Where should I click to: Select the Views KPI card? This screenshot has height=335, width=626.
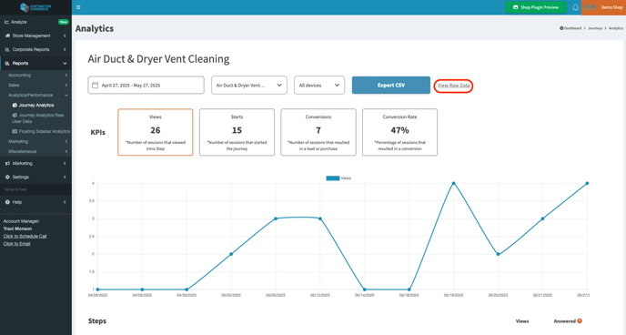[156, 132]
